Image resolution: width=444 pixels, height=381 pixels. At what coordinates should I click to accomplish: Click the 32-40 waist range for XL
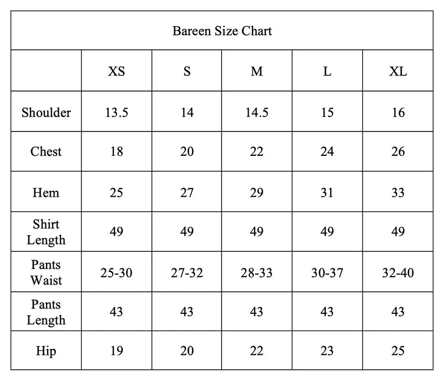coord(398,272)
